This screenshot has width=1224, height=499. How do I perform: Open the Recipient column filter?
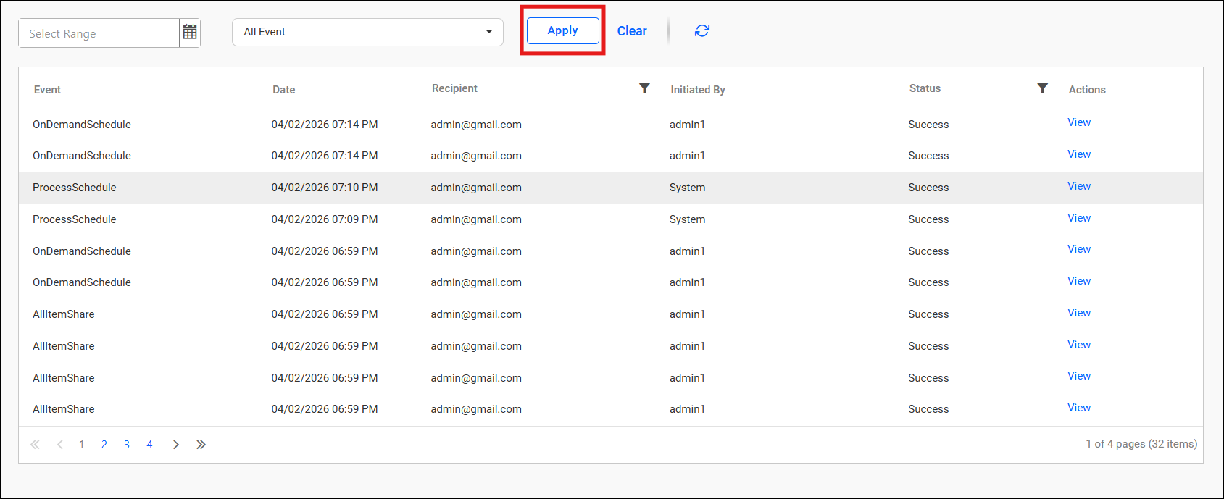click(644, 88)
